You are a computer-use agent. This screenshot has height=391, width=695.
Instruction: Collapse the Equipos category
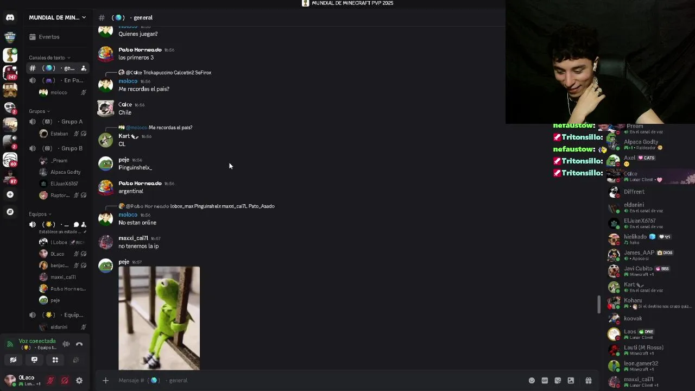coord(40,214)
